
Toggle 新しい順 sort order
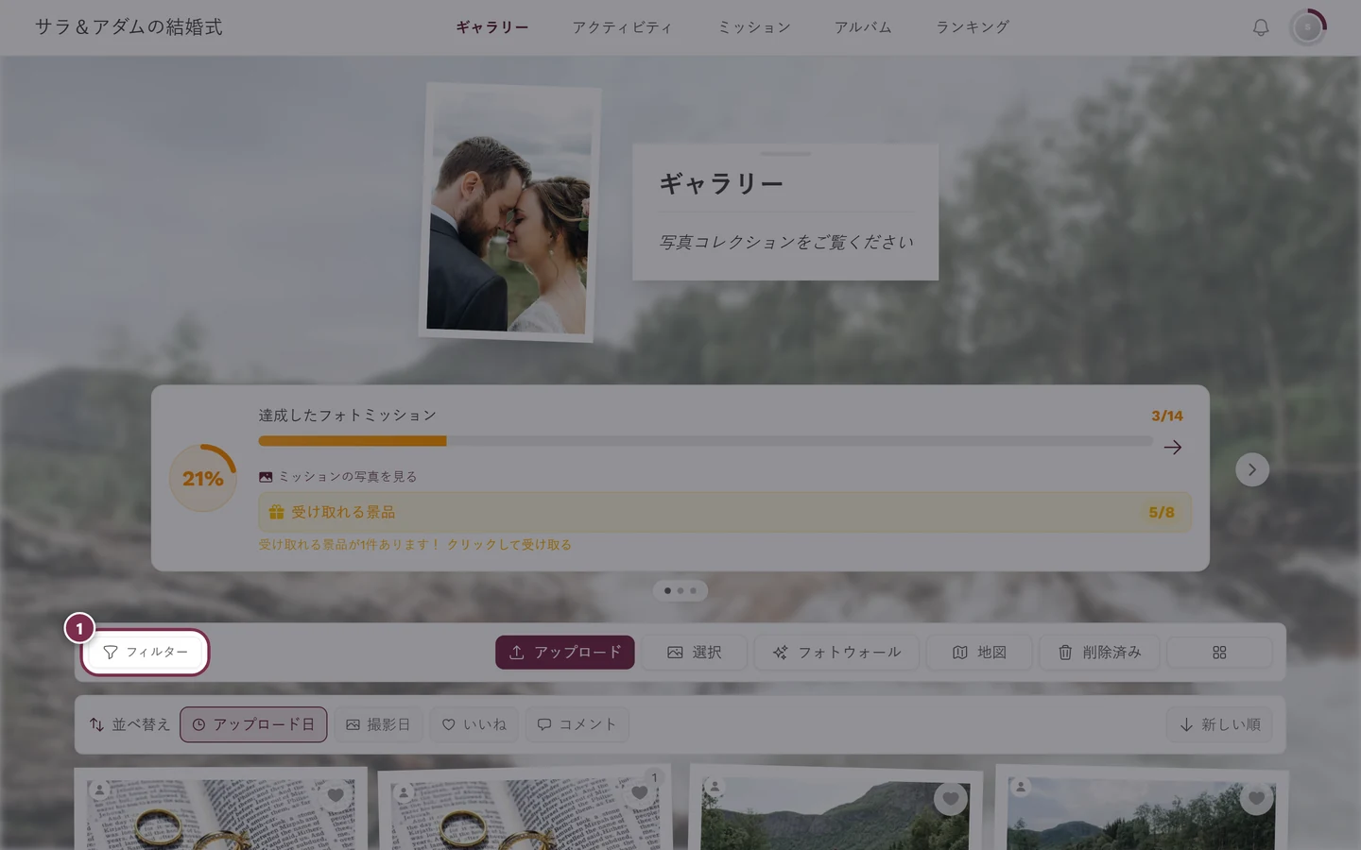(1220, 724)
